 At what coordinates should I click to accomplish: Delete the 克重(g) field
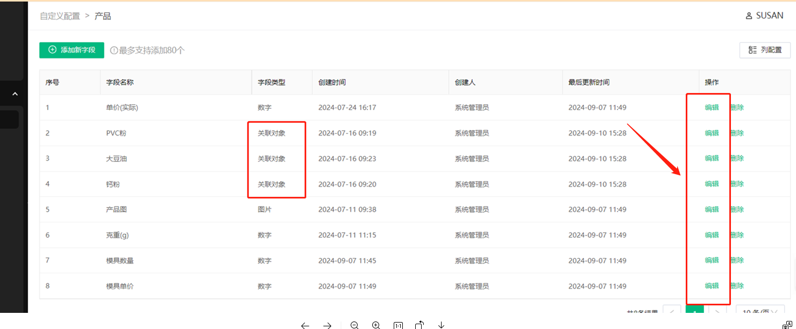click(x=737, y=235)
